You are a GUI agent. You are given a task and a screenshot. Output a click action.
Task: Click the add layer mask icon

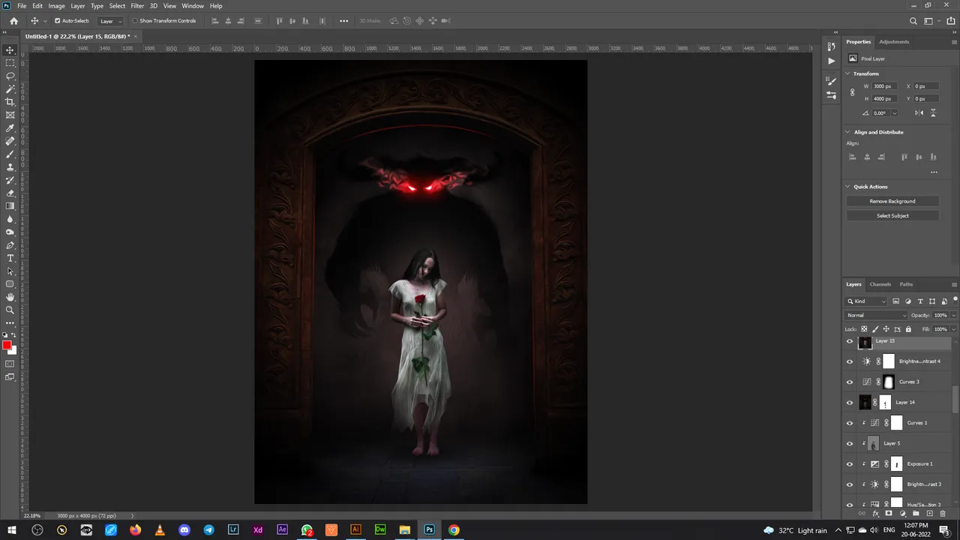[x=889, y=514]
